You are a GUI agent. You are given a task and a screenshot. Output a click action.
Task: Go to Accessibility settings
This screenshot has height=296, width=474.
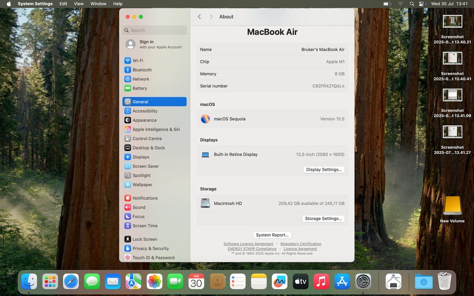pos(145,111)
